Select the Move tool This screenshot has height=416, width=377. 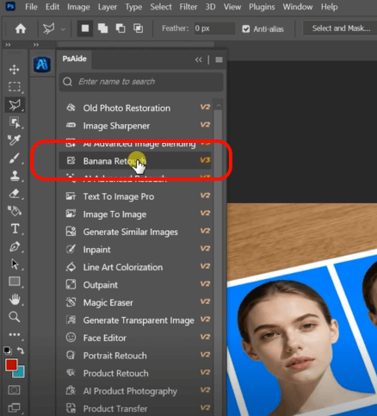point(14,70)
